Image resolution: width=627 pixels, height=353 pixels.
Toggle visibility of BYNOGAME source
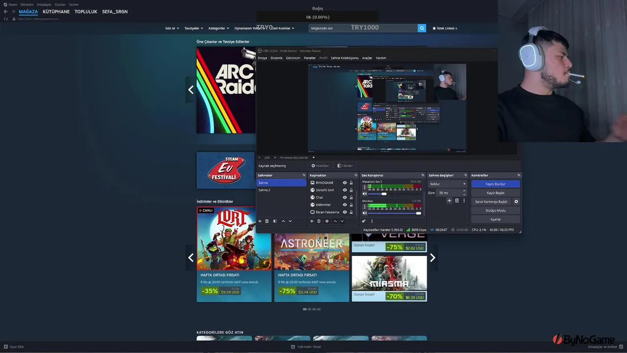[345, 183]
